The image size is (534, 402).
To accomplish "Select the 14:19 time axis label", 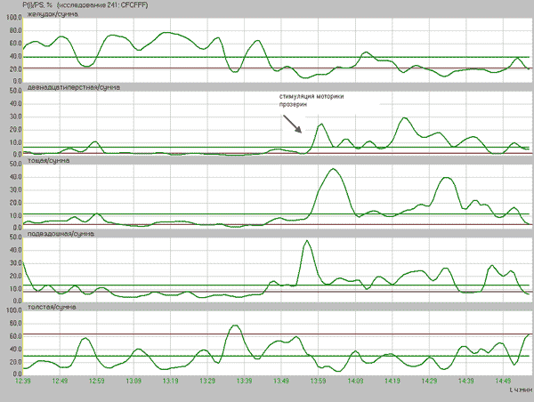I will (392, 381).
